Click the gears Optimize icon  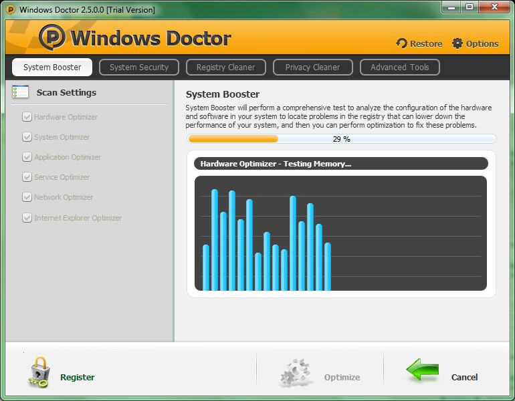coord(295,372)
